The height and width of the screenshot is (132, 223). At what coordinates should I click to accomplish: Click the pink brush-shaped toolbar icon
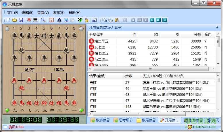[x=51, y=20]
